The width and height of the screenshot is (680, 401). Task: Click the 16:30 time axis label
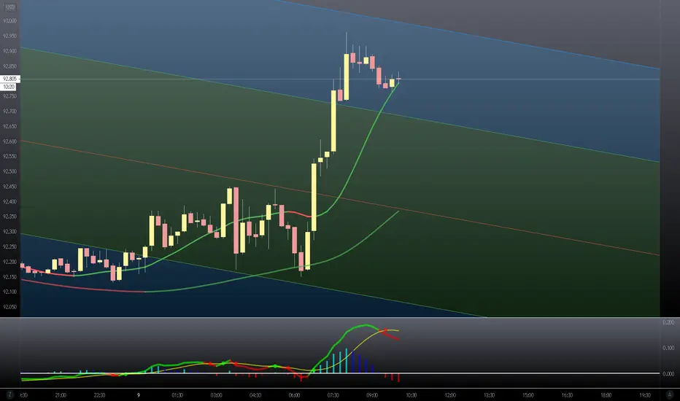pos(567,395)
